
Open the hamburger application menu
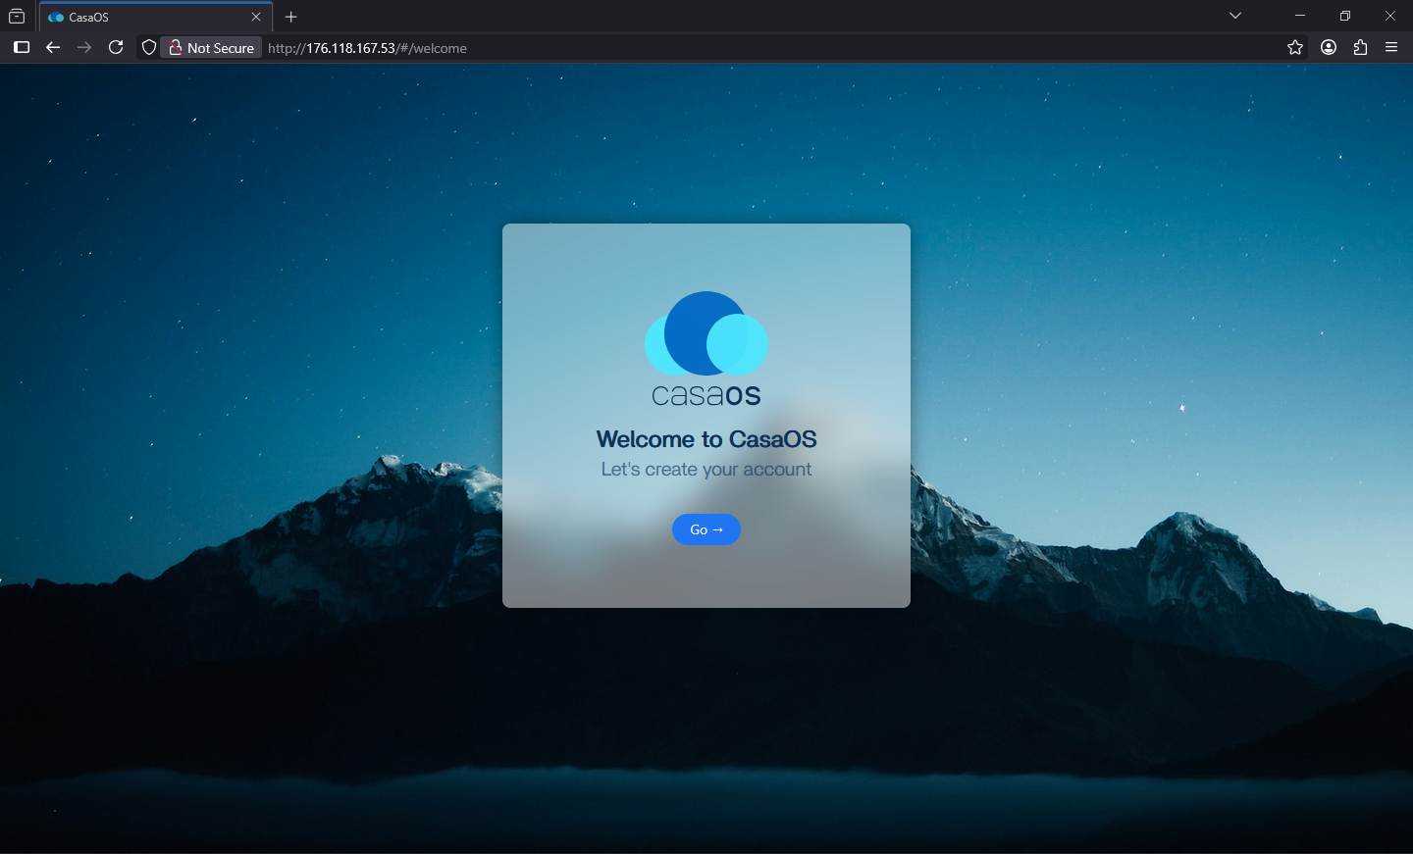click(1391, 47)
